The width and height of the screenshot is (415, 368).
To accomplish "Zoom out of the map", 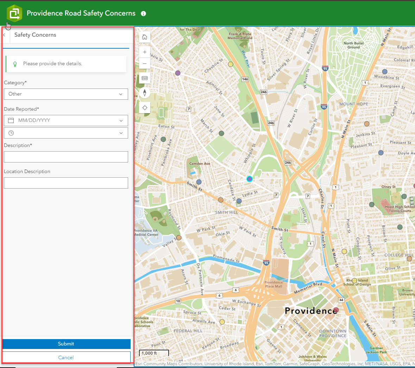I will pyautogui.click(x=144, y=63).
